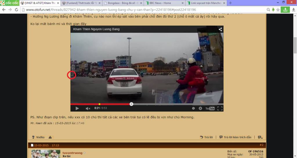
Task: Go back using the browser back arrow
Action: pos(4,10)
